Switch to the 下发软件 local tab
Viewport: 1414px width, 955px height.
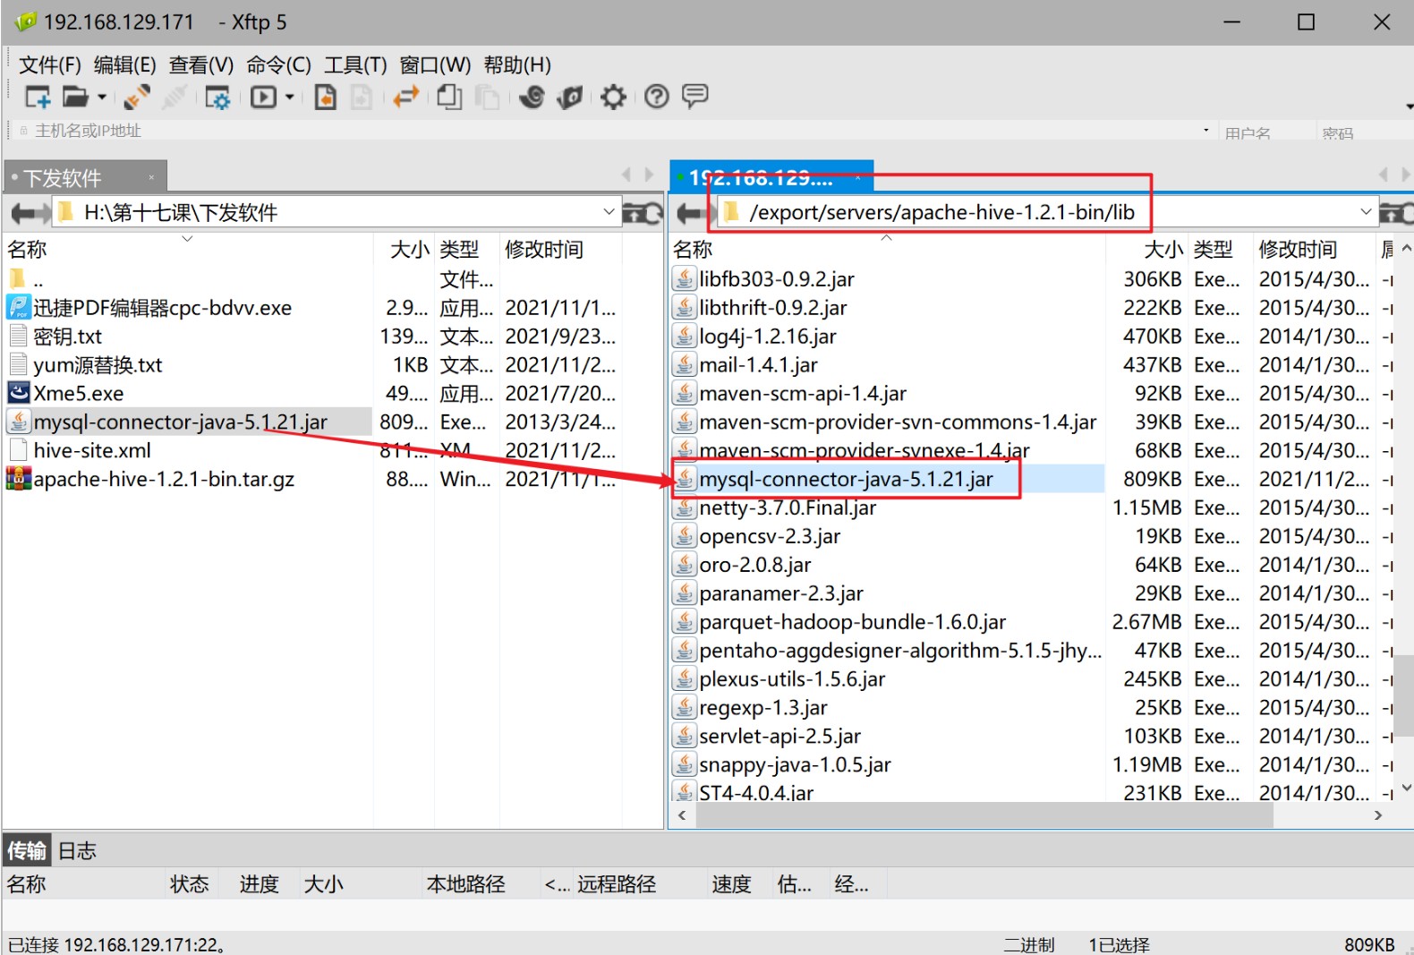click(x=85, y=177)
